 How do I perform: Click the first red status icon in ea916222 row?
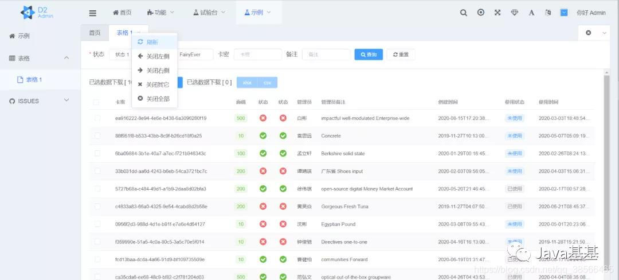(263, 118)
